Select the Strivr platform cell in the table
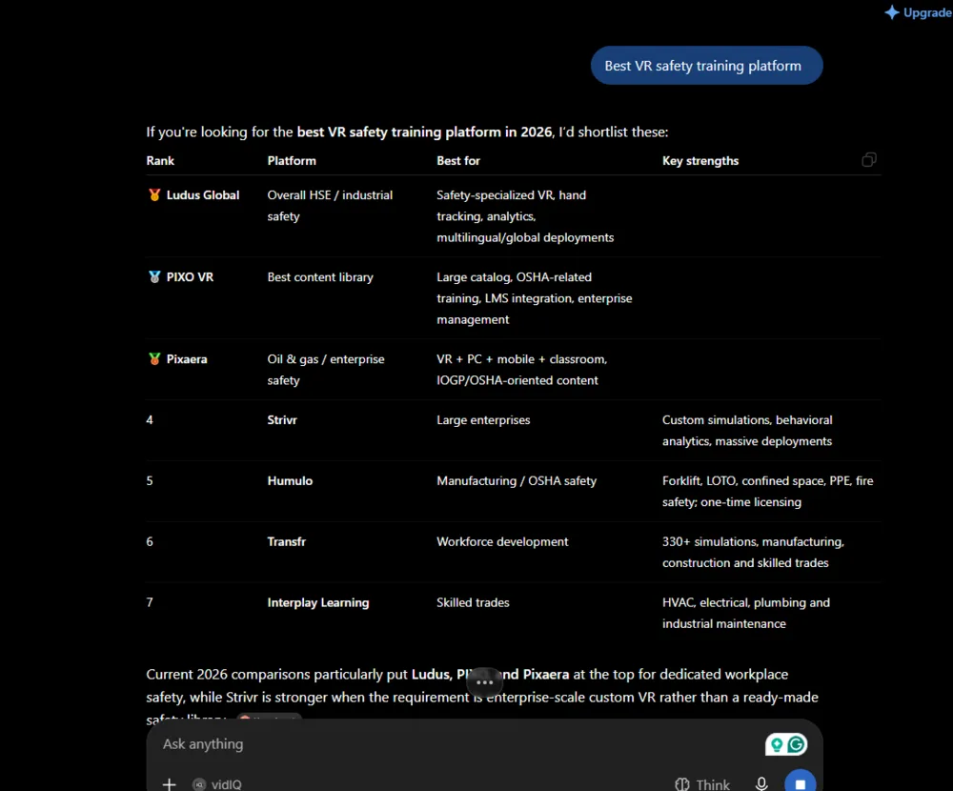 tap(282, 419)
